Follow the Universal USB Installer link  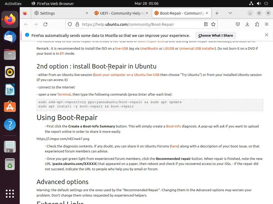pyautogui.click(x=197, y=48)
